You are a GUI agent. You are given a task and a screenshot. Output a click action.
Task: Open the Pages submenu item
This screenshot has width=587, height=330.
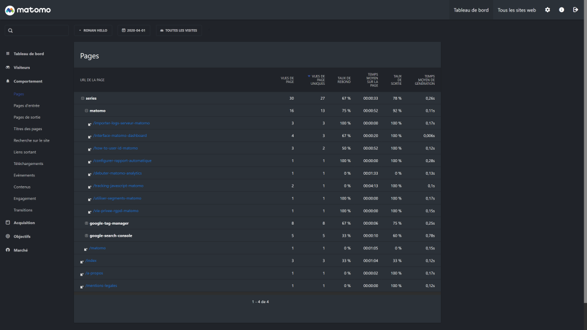point(19,95)
